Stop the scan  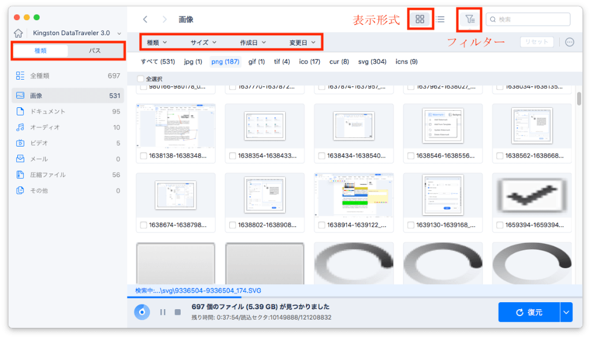point(178,312)
